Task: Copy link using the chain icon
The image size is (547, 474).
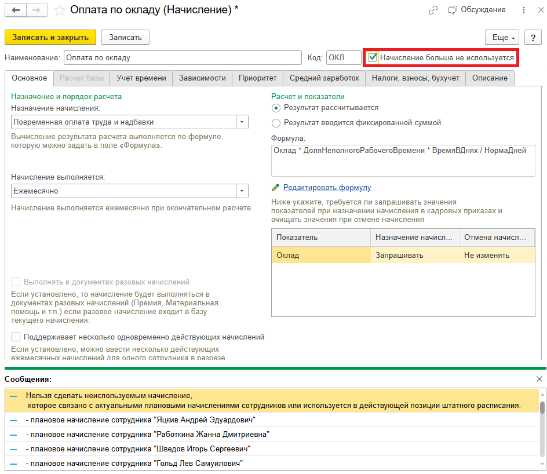Action: point(433,10)
